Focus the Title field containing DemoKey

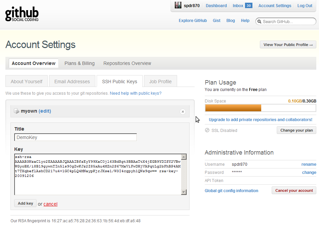(x=75, y=137)
